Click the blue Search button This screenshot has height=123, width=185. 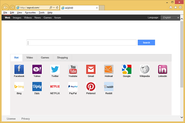pyautogui.click(x=146, y=42)
